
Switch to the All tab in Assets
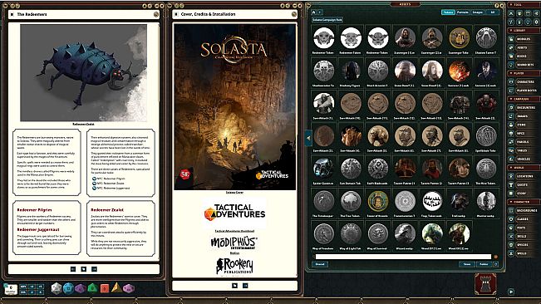point(492,12)
